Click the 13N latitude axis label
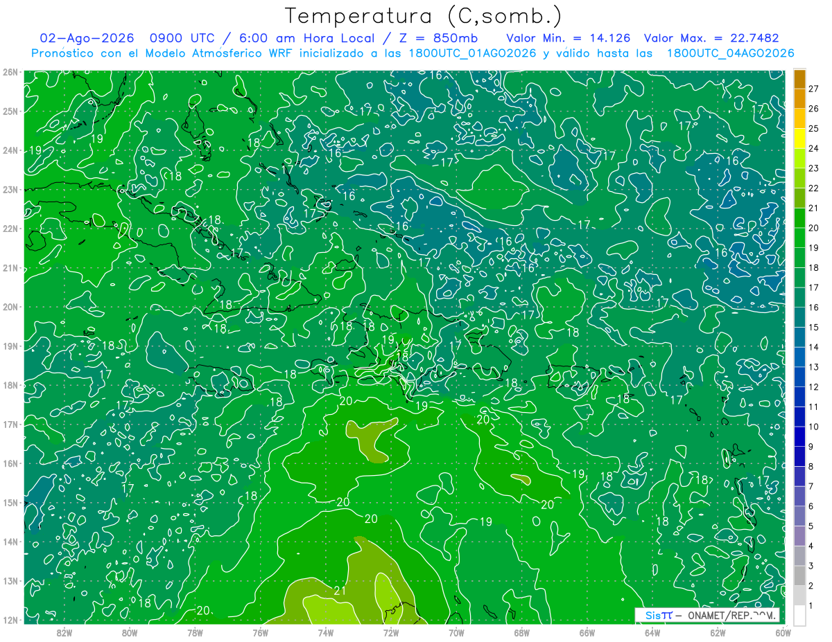The image size is (832, 642). coord(10,580)
